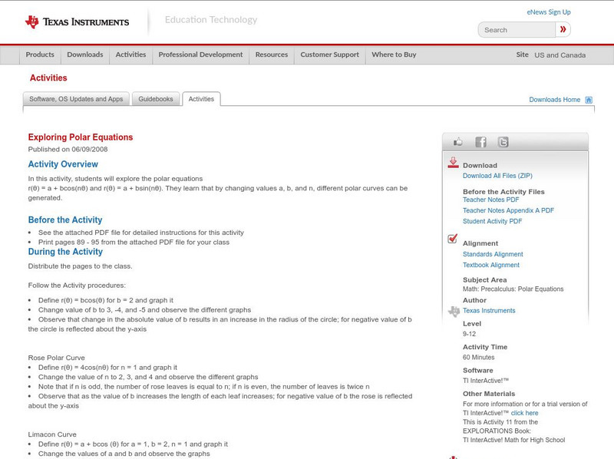Screen dimensions: 614x459
Task: Click Download All Files (ZIP) link
Action: click(497, 176)
